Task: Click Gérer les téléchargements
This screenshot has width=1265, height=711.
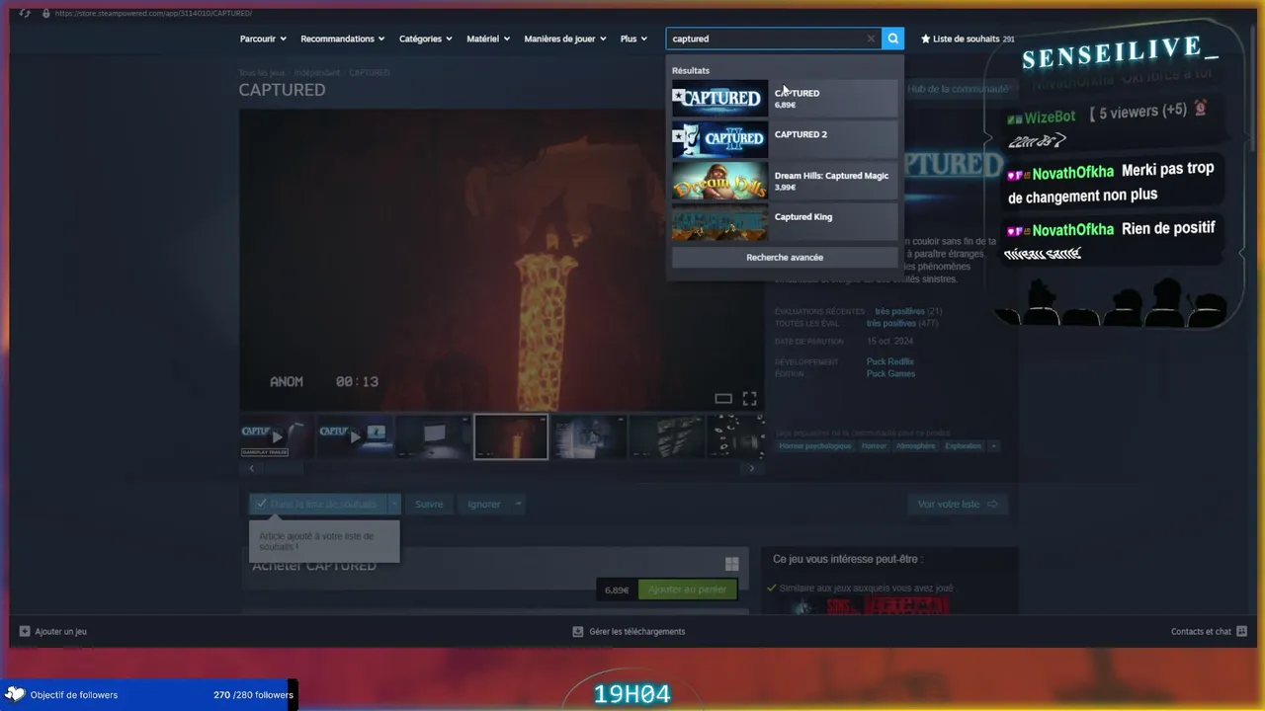Action: coord(629,631)
